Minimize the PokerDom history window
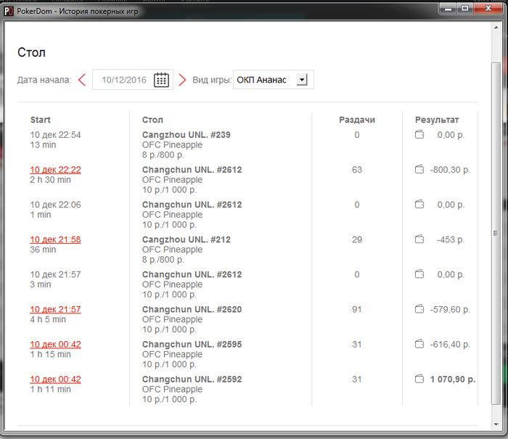Screen dimensions: 508x439 [x=448, y=9]
